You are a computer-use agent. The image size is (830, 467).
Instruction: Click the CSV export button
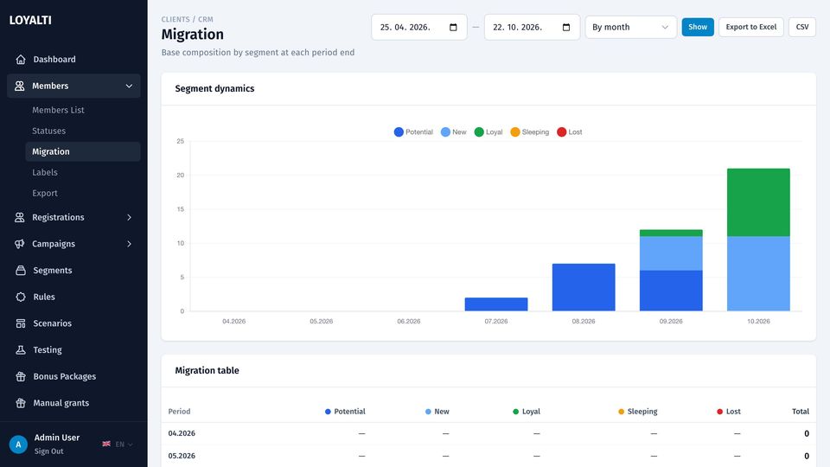[802, 27]
